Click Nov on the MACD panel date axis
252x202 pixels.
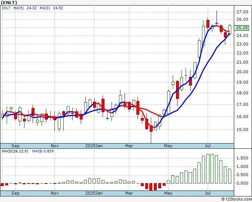point(54,193)
